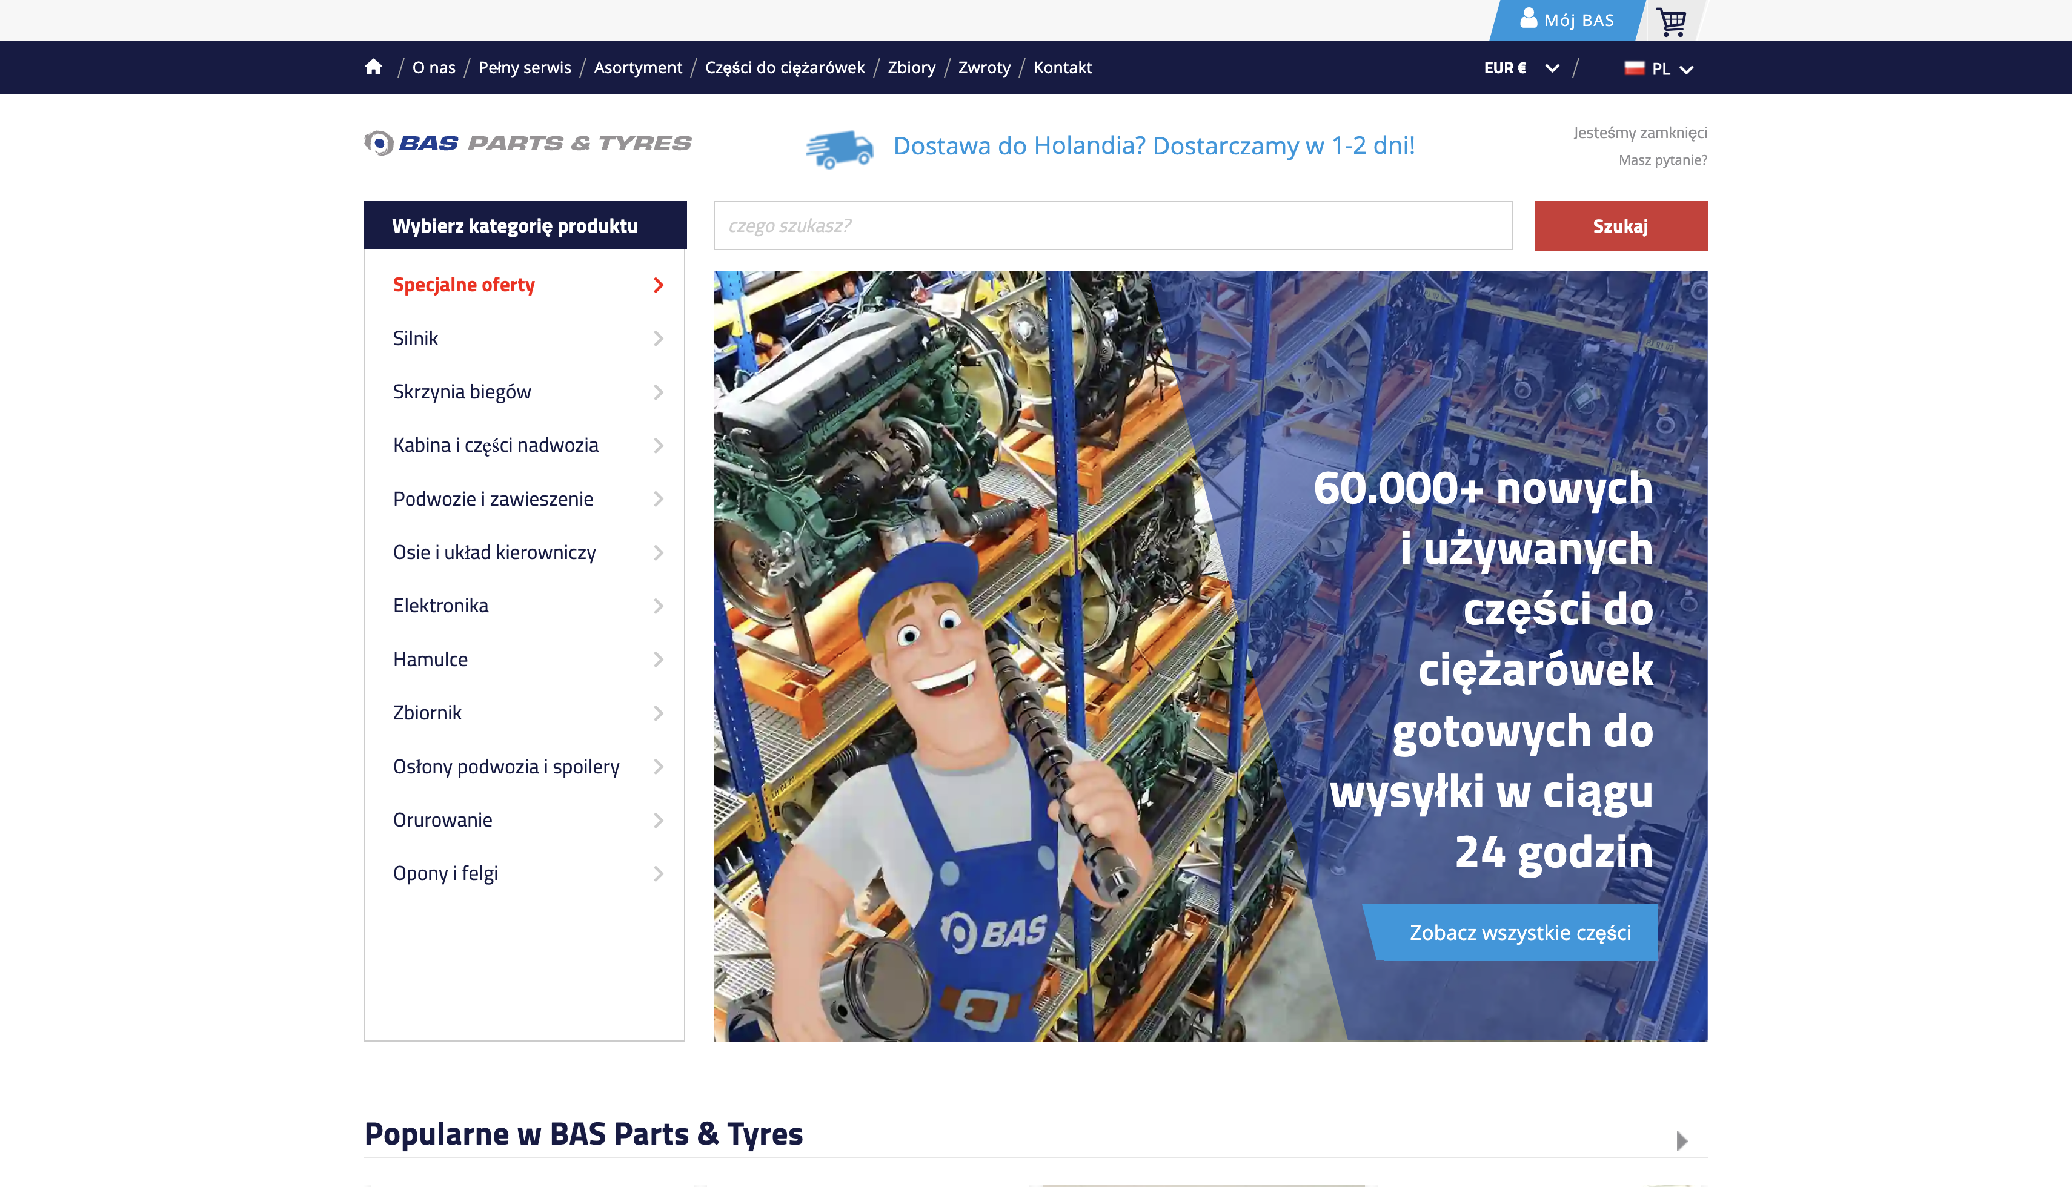The image size is (2072, 1187).
Task: Expand the Zbiornik chevron
Action: point(659,713)
